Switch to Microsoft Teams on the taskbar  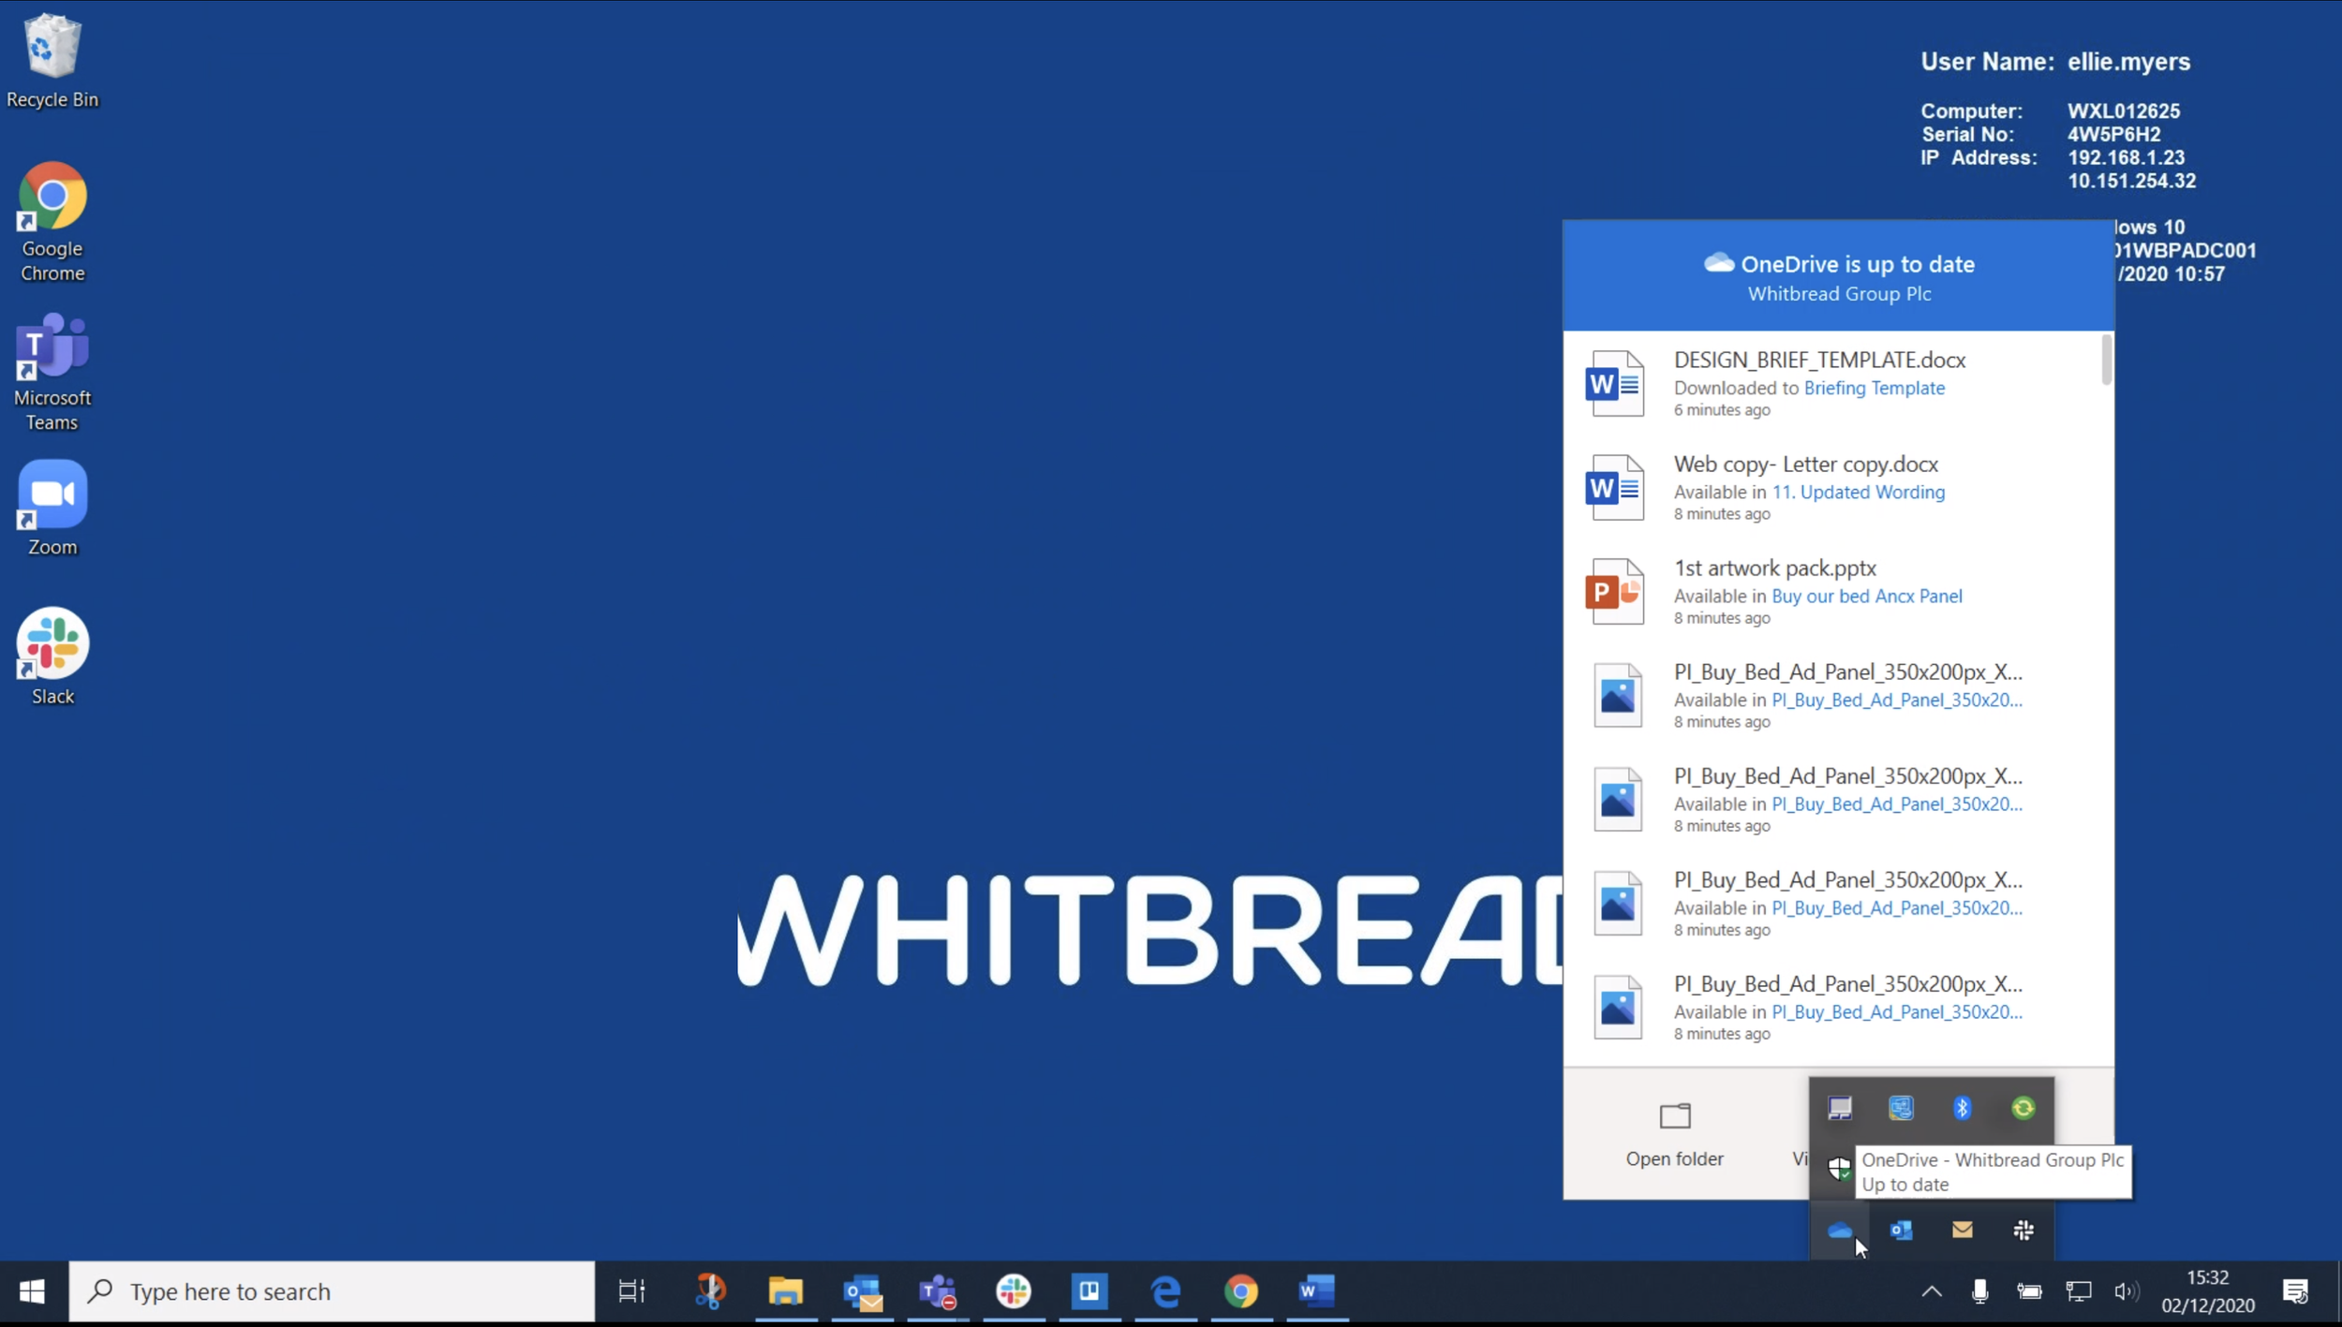point(938,1291)
